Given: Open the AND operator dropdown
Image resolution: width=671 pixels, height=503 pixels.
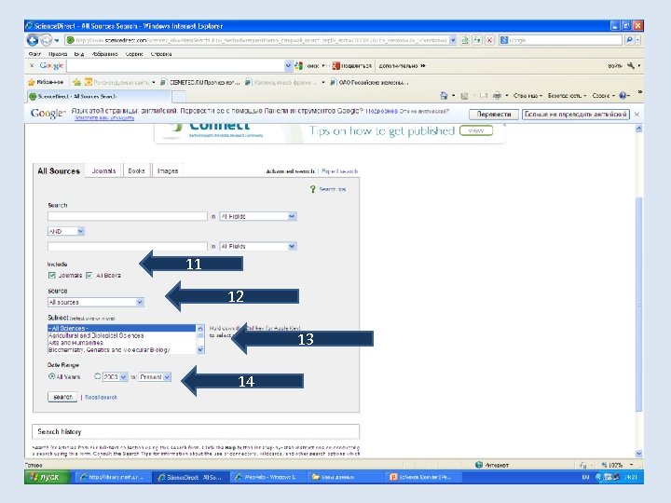Looking at the screenshot, I should click(x=66, y=231).
